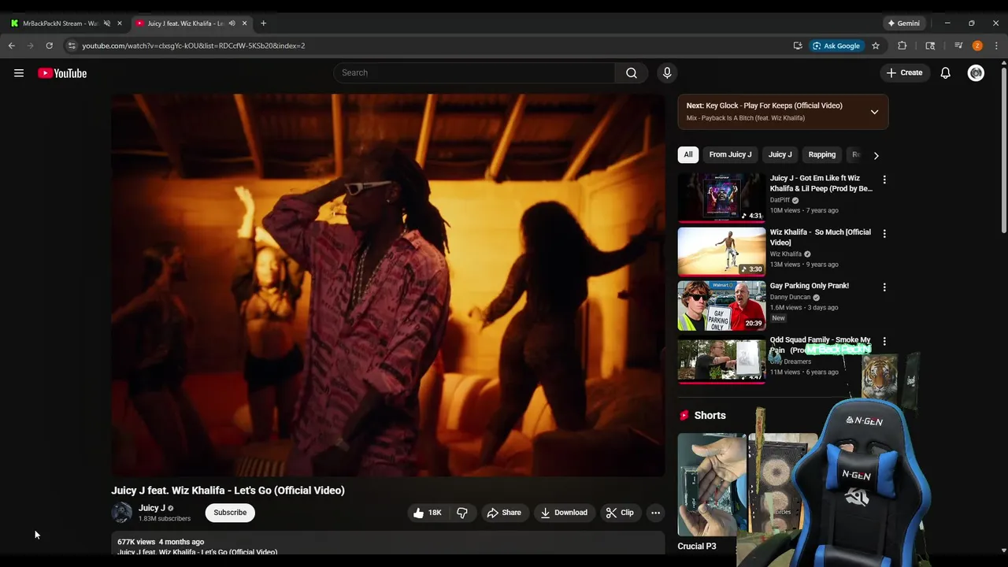The height and width of the screenshot is (567, 1008).
Task: Open more actions for the video
Action: [655, 513]
